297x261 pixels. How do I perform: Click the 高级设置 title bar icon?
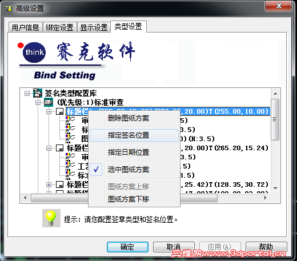coord(9,9)
